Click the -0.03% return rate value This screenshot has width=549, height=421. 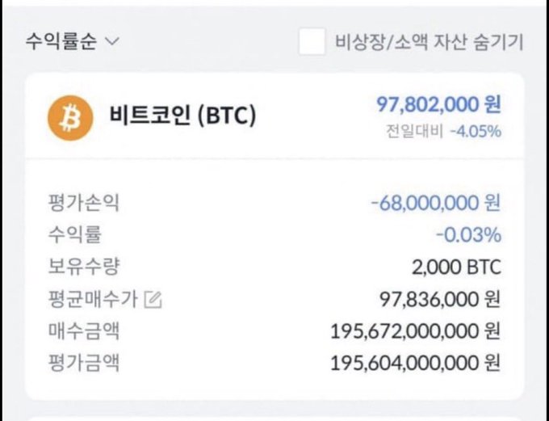click(468, 235)
